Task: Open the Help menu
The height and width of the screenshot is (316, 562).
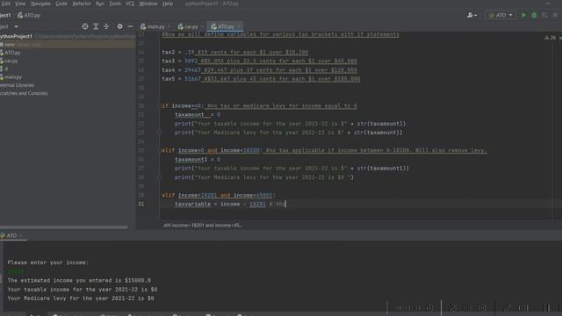Action: 168,4
